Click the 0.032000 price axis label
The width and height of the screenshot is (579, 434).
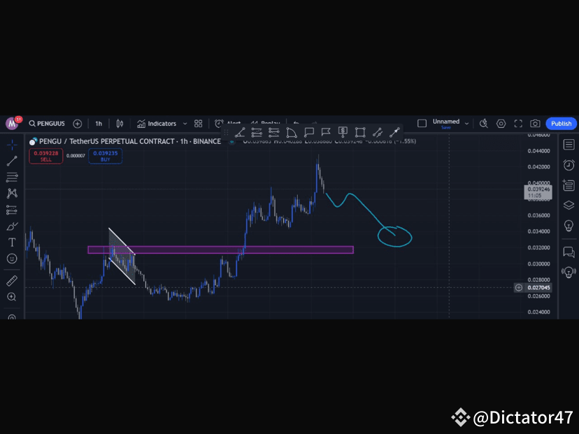pyautogui.click(x=538, y=247)
